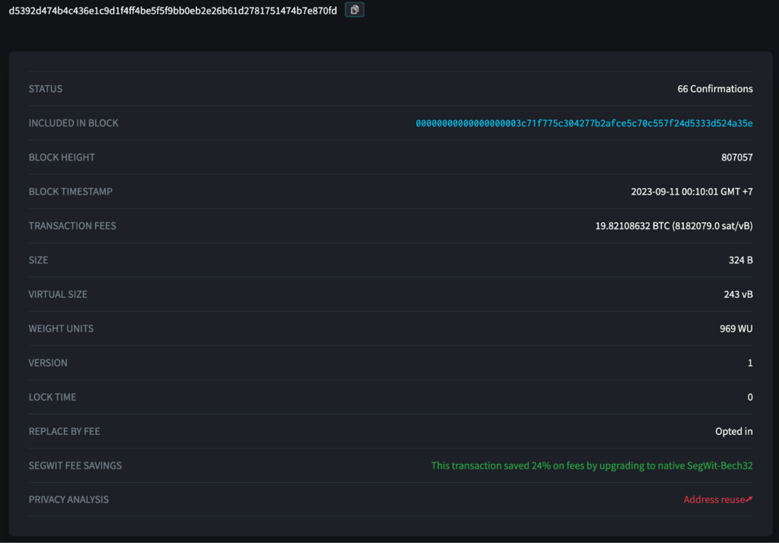Select the transaction hash text at top
The width and height of the screenshot is (779, 543).
point(173,11)
